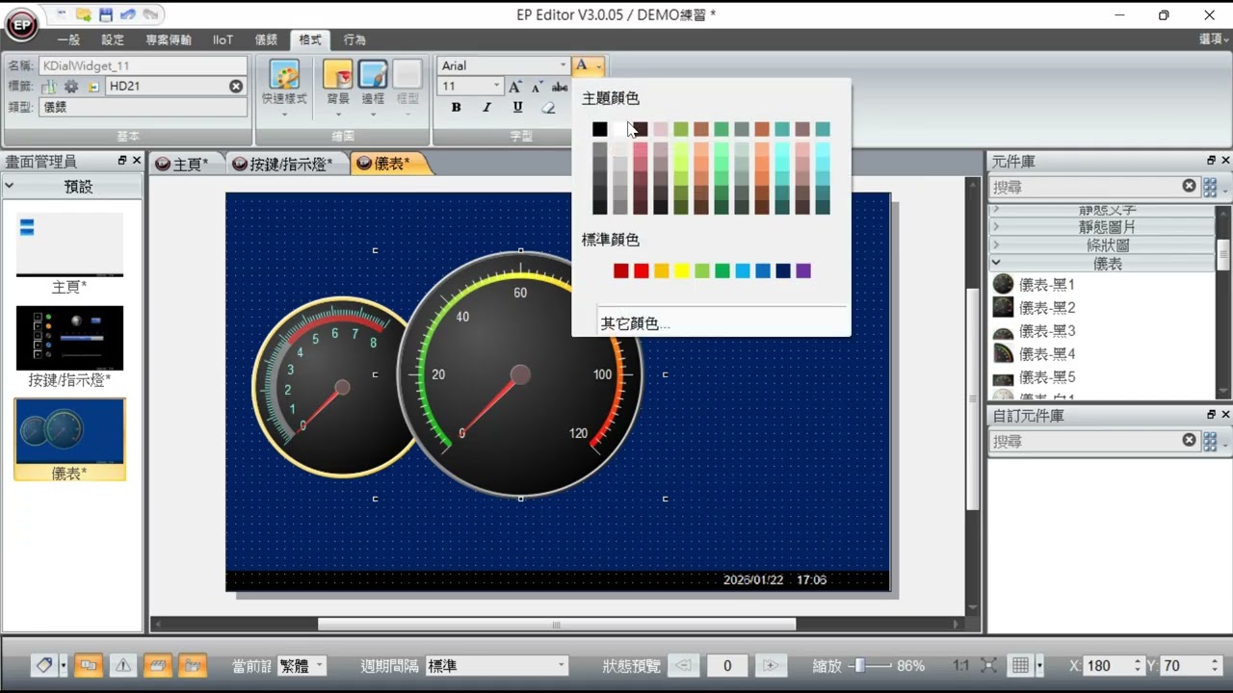This screenshot has width=1233, height=693.
Task: Open the 快速樣式 palette icon
Action: coord(284,74)
